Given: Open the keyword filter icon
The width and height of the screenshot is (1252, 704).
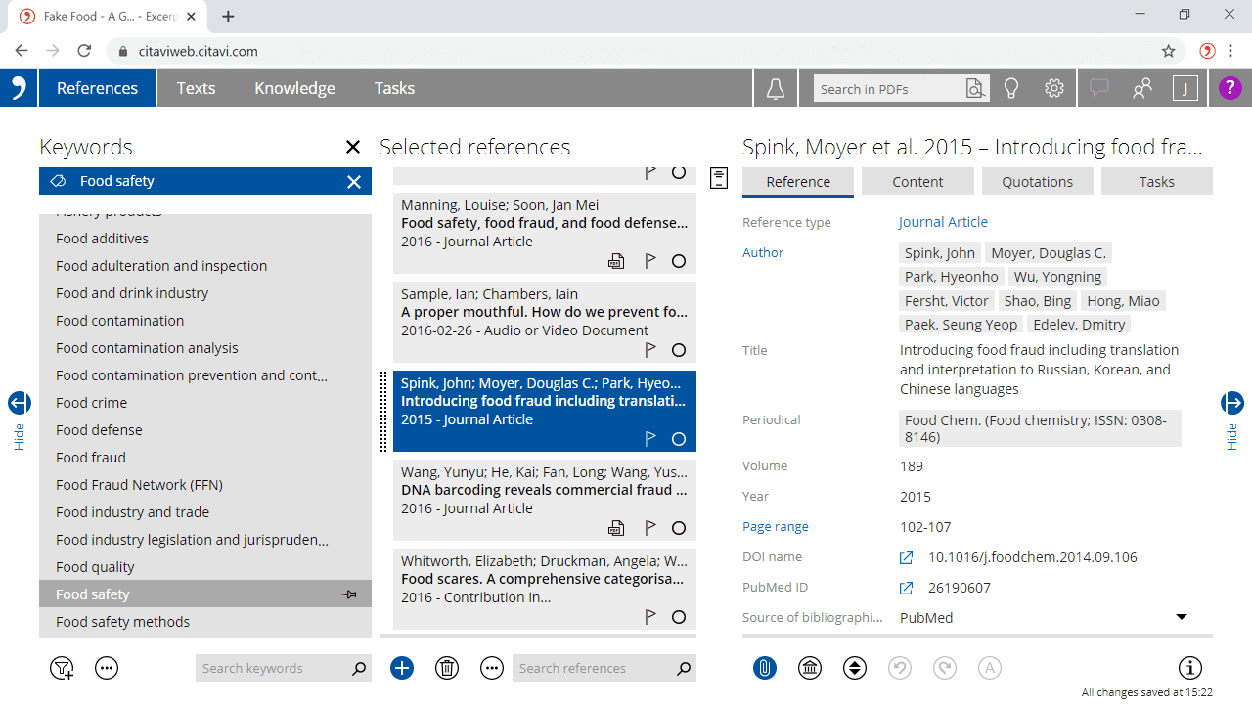Looking at the screenshot, I should [x=62, y=668].
